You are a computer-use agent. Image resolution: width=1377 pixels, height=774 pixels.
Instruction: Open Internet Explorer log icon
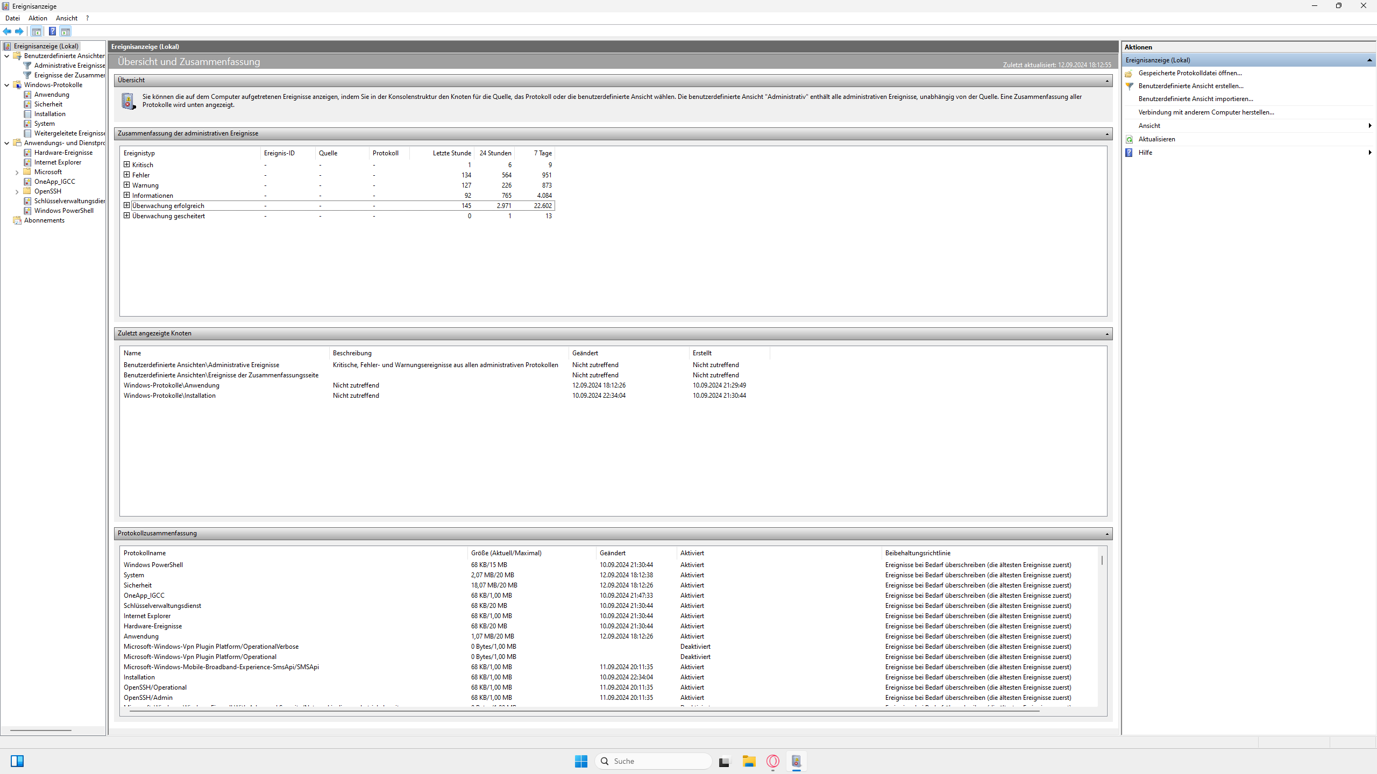(x=27, y=162)
